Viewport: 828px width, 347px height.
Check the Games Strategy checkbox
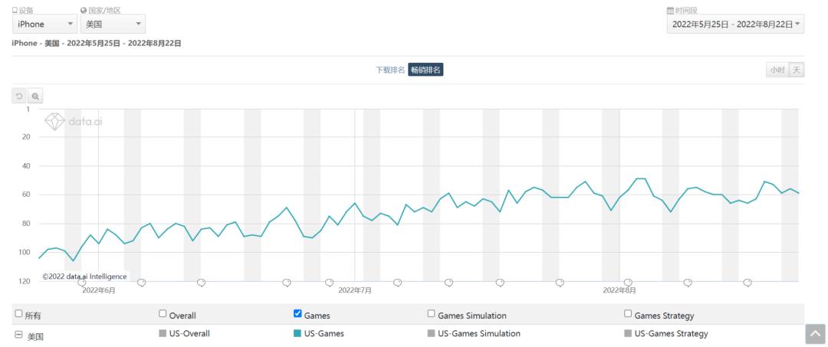click(x=628, y=313)
